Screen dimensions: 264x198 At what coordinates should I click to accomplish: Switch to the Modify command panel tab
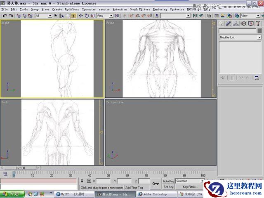point(229,24)
